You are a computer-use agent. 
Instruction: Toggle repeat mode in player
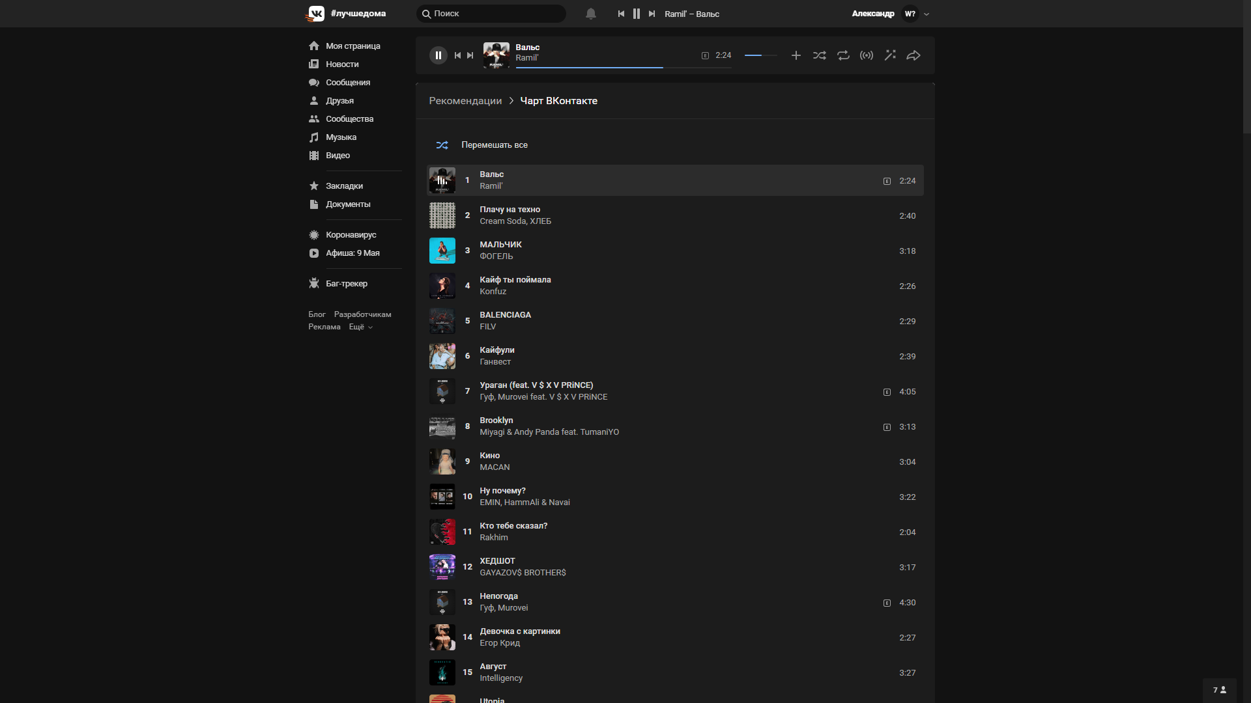pyautogui.click(x=842, y=55)
